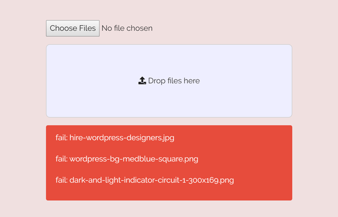Click 'fail:' prefix of third error line
The width and height of the screenshot is (338, 217).
(x=62, y=180)
